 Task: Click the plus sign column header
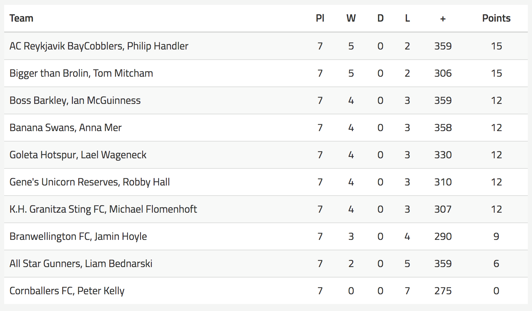coord(443,19)
